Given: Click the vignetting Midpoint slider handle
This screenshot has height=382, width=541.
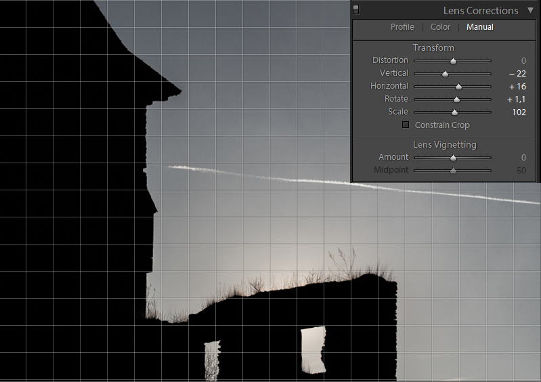Looking at the screenshot, I should click(x=453, y=171).
